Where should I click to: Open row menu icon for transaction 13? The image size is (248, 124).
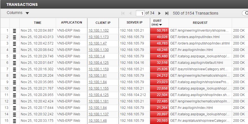coord(14,108)
